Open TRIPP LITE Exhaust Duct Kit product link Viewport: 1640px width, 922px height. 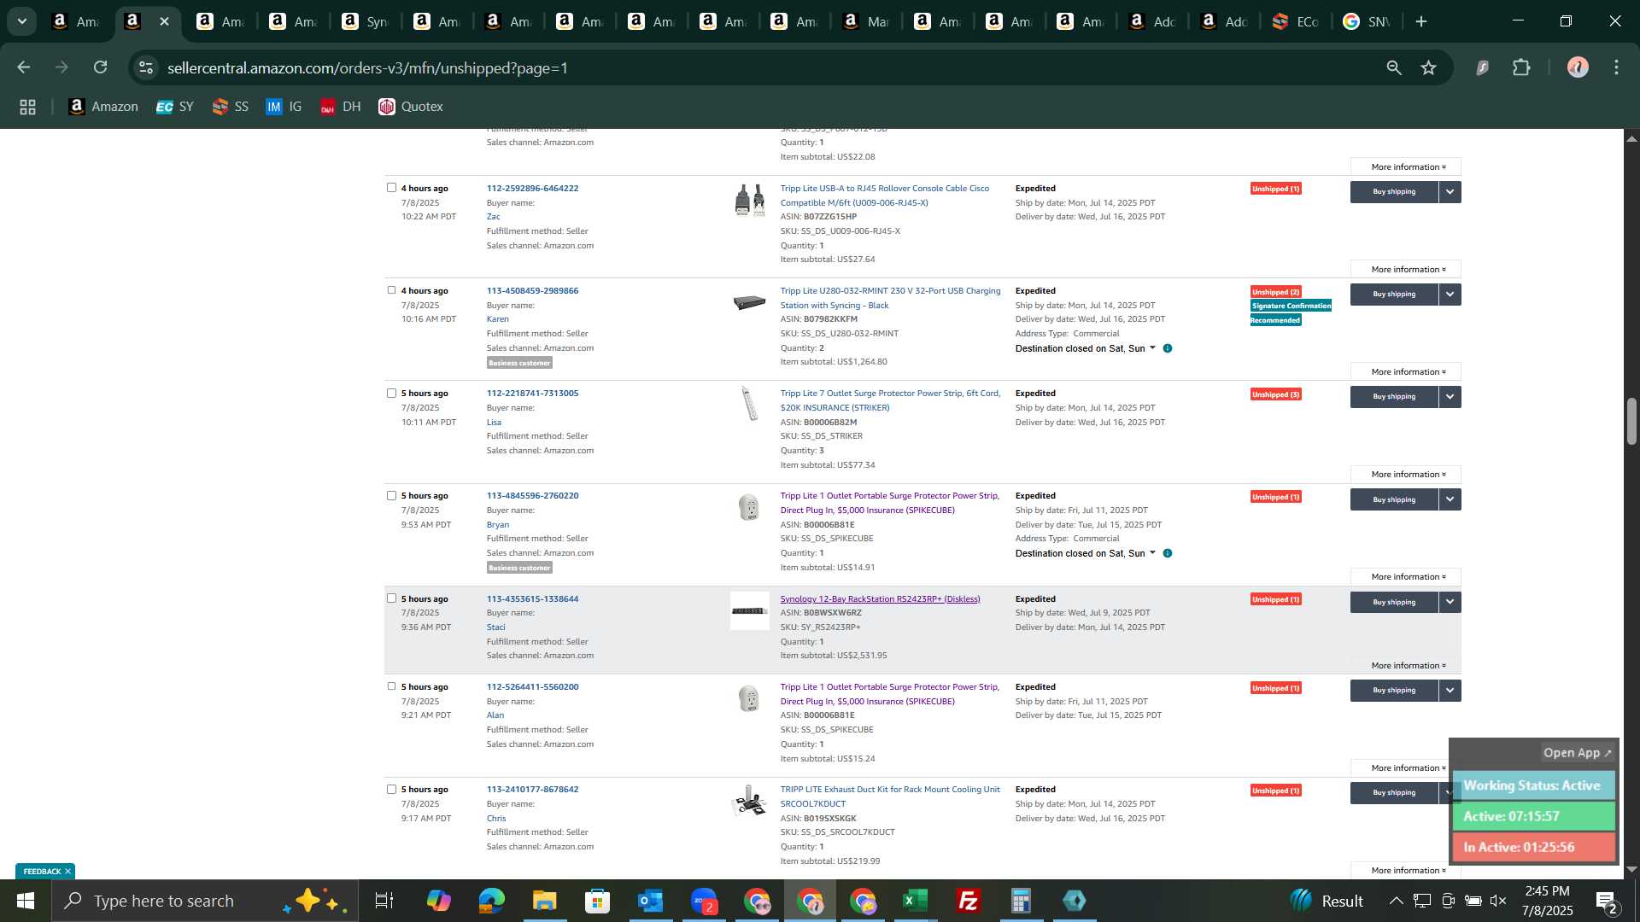pyautogui.click(x=890, y=797)
